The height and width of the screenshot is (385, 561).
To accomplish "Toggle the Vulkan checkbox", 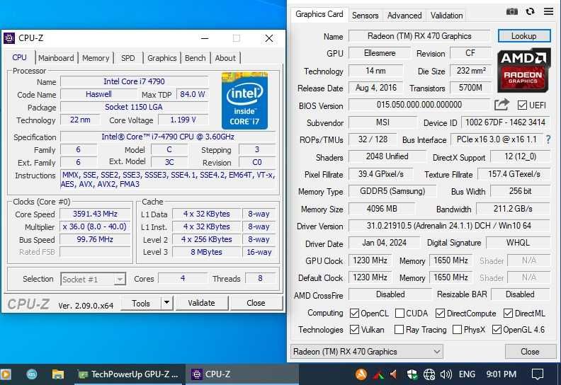I will point(354,329).
